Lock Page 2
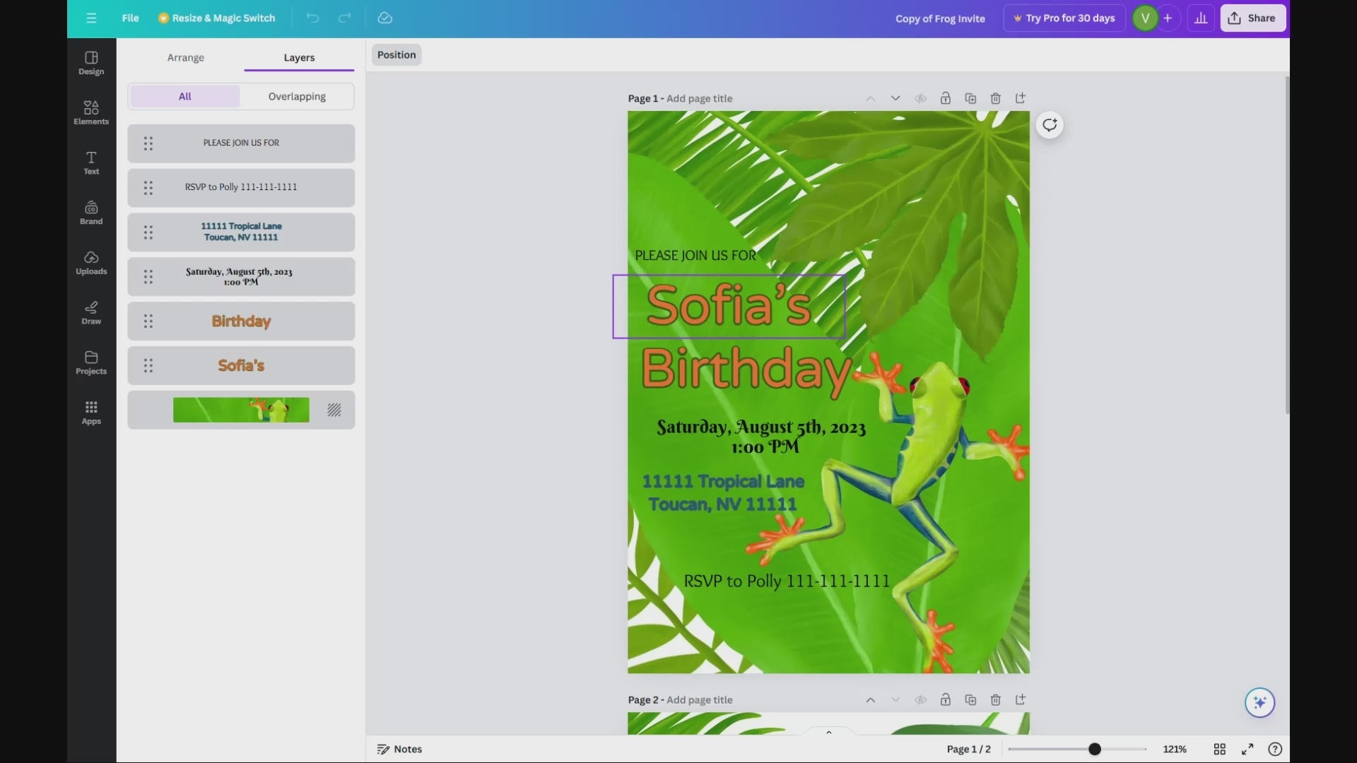1357x763 pixels. click(946, 699)
